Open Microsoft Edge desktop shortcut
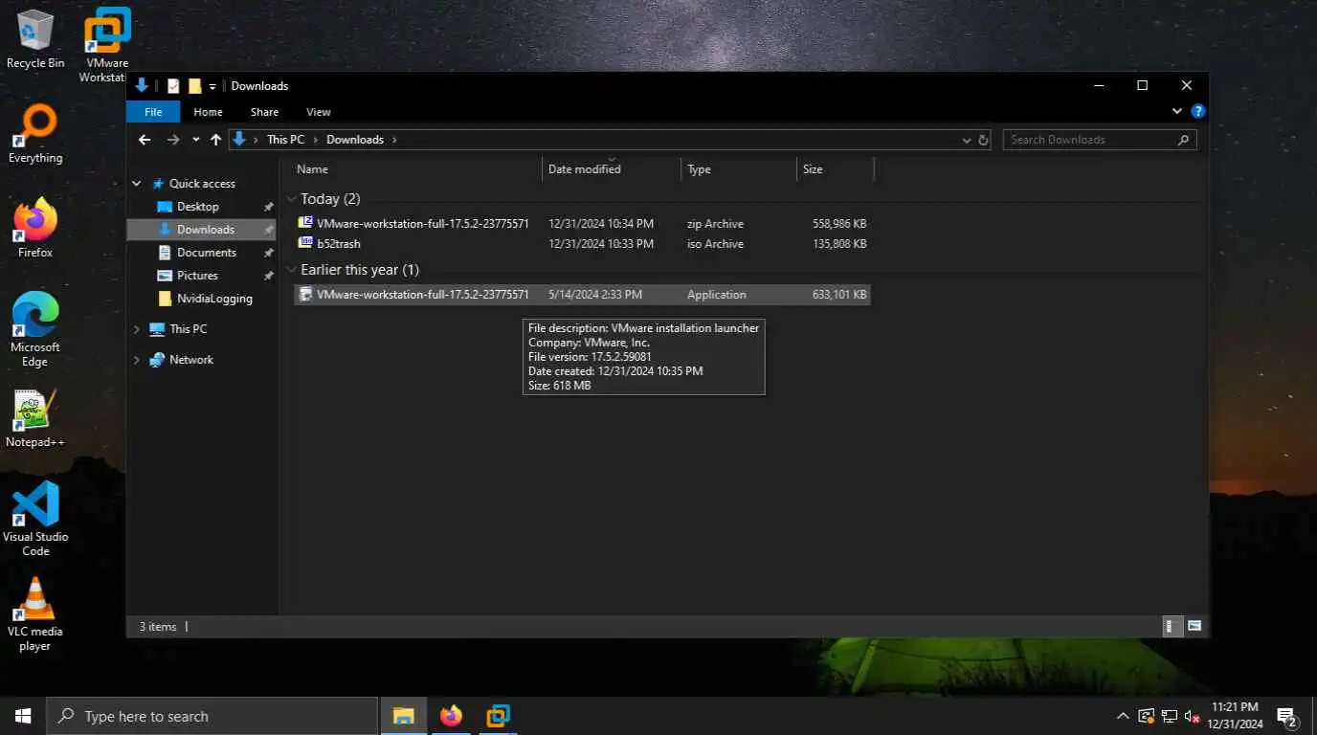1317x735 pixels. (x=35, y=329)
